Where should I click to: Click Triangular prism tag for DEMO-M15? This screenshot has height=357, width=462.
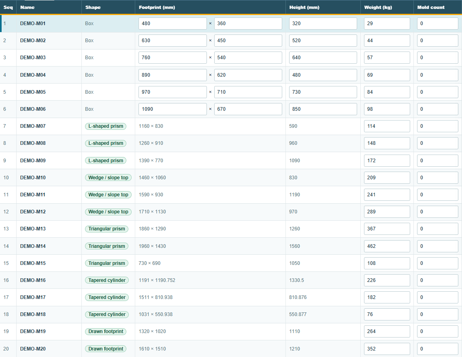tap(106, 263)
